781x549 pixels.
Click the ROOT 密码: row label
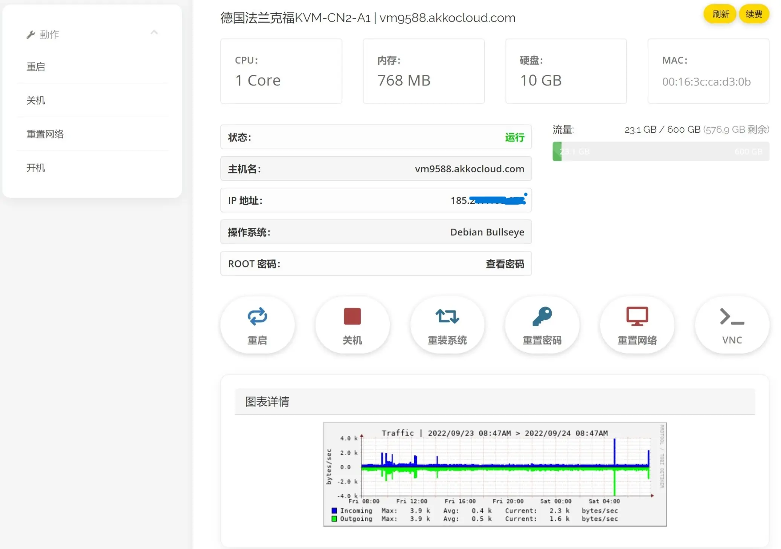(x=254, y=264)
